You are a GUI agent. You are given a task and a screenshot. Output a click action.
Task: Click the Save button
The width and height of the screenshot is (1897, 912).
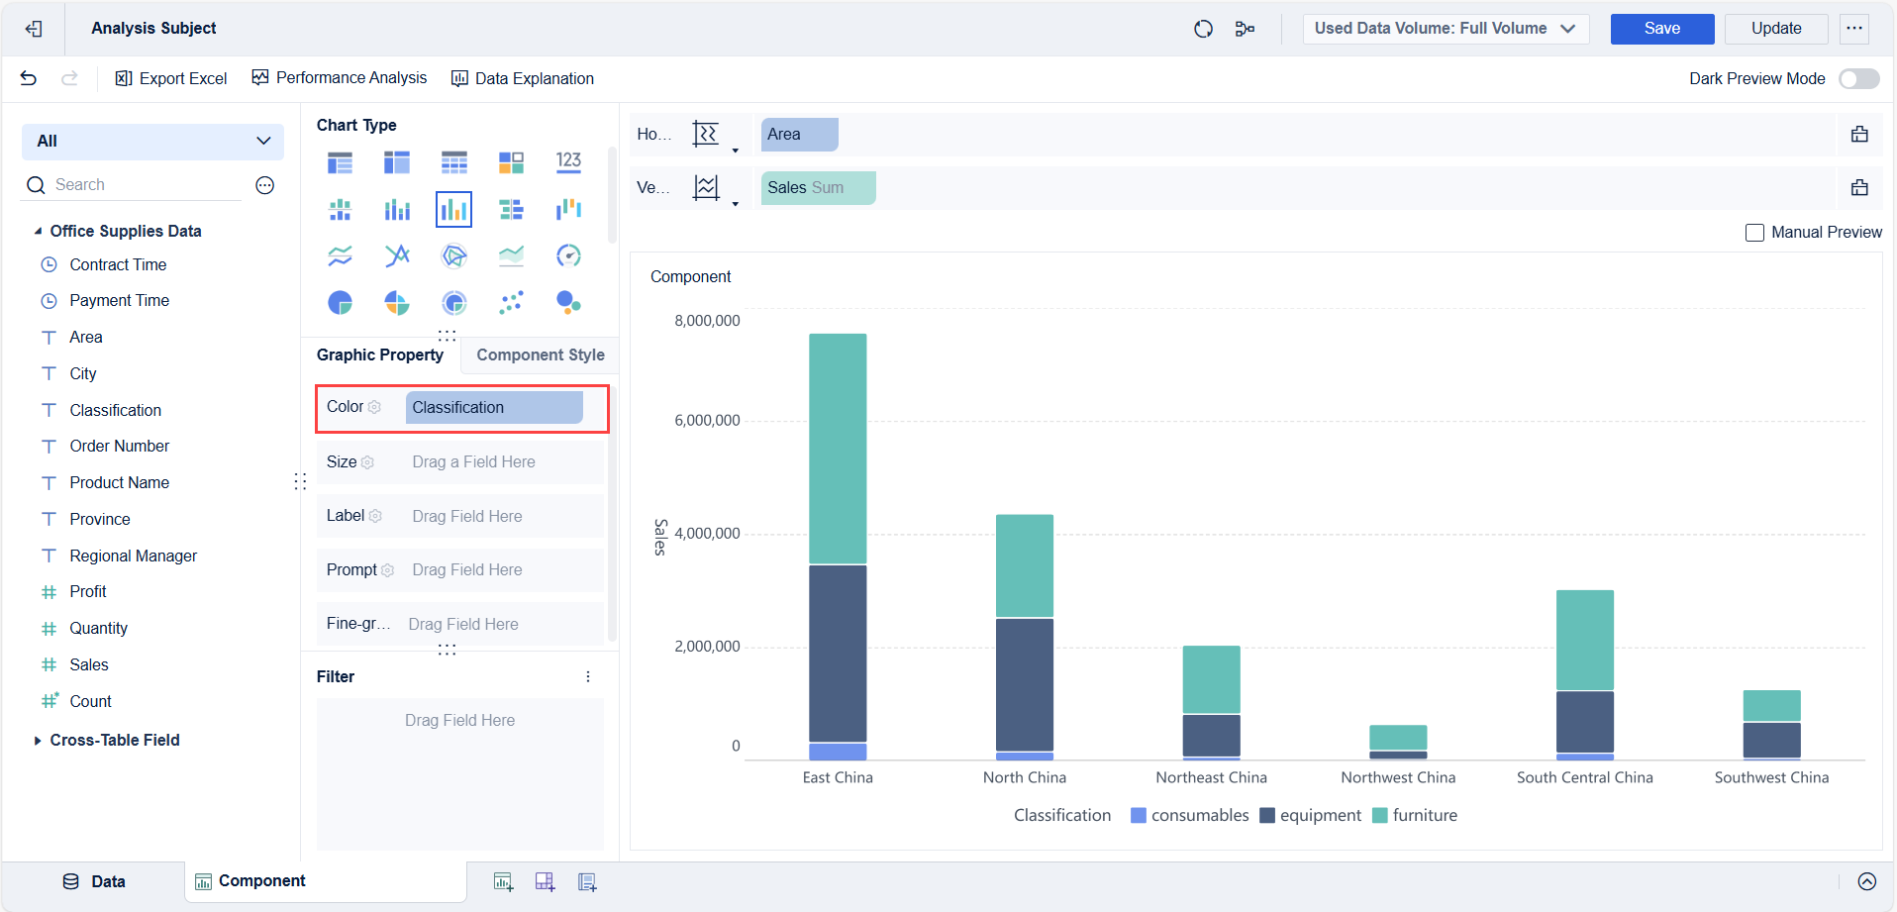(1661, 29)
